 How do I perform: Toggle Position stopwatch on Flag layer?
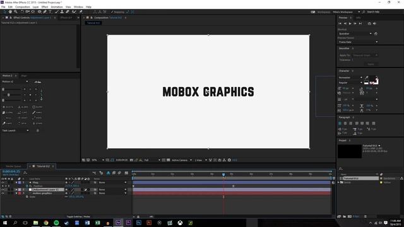coord(27,186)
